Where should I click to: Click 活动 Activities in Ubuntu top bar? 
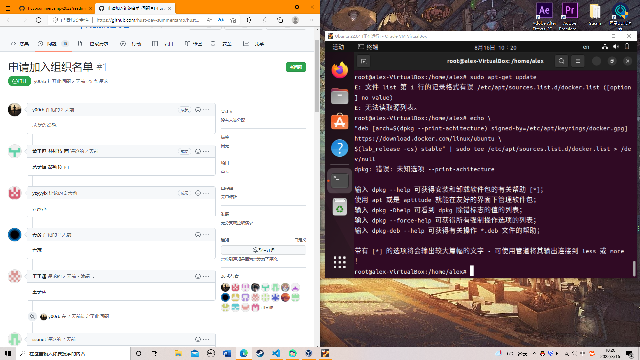click(338, 47)
